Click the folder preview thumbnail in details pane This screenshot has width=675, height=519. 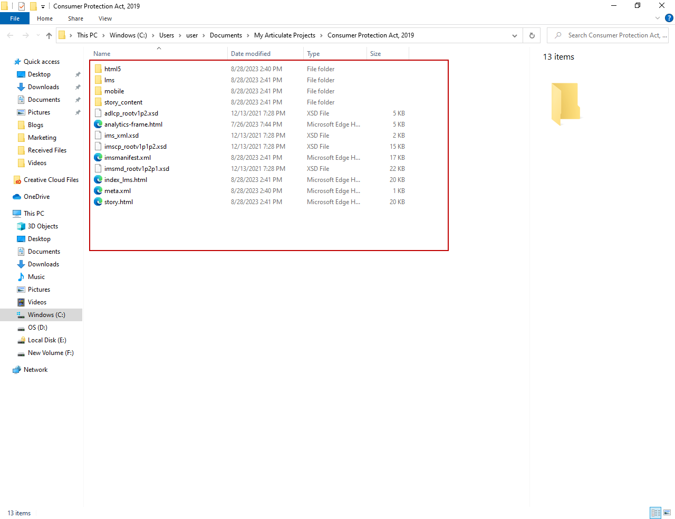coord(565,103)
